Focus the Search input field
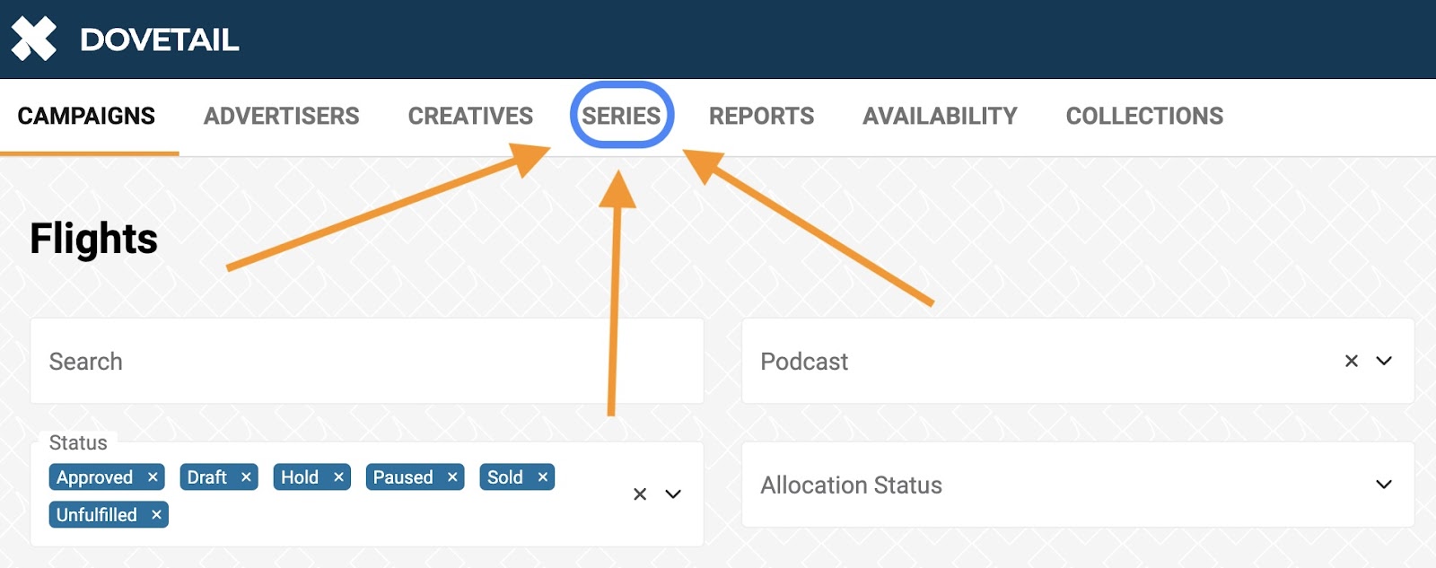The width and height of the screenshot is (1436, 568). [x=367, y=361]
